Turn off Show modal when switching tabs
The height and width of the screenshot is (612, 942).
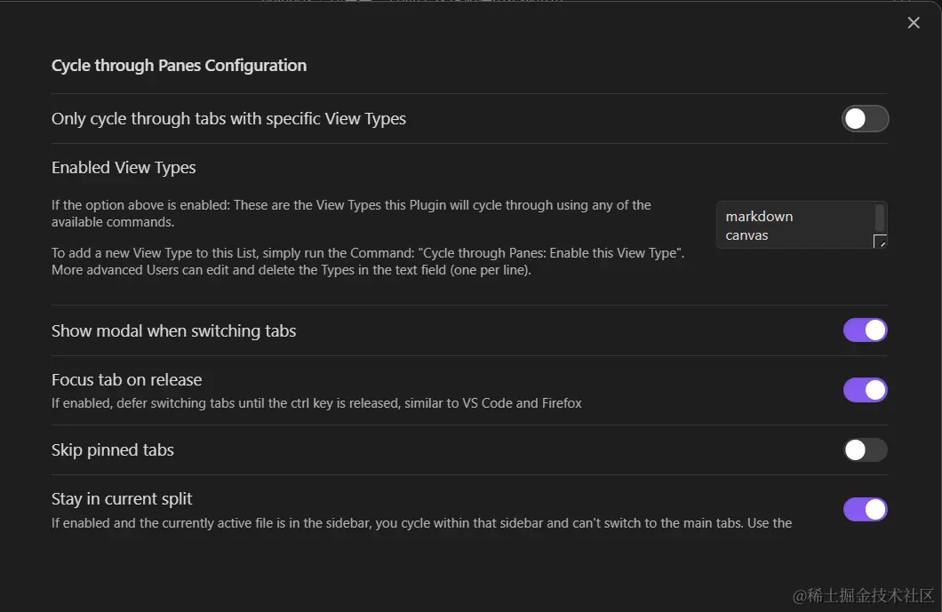pos(865,330)
